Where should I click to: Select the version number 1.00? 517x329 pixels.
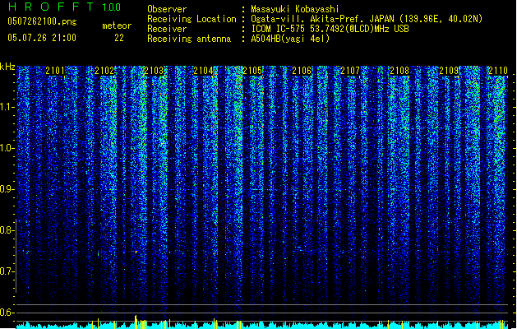point(112,7)
